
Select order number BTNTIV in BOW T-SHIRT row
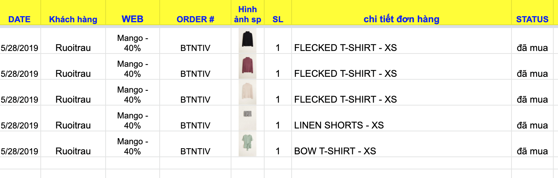tap(195, 151)
